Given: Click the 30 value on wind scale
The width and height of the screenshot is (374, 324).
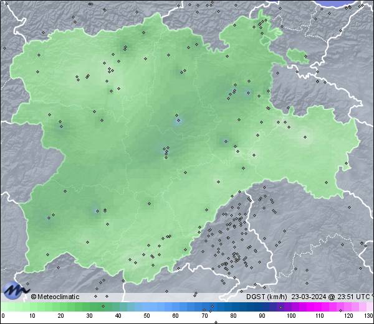Looking at the screenshot, I should coord(89,316).
